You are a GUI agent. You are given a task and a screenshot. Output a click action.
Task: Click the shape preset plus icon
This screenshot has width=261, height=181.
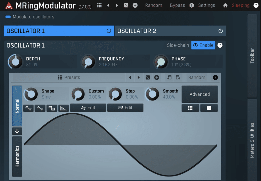(157, 77)
